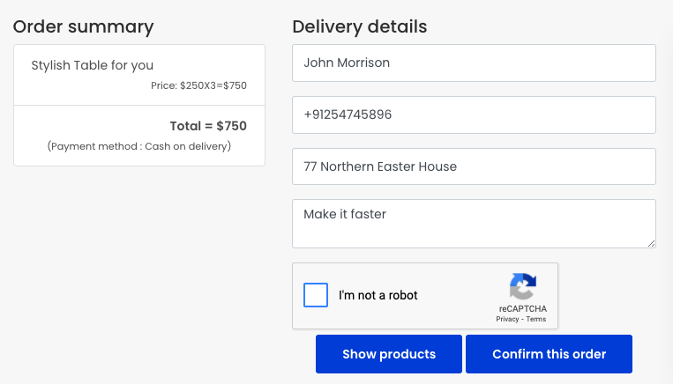Focus the John Morrison name field

tap(474, 63)
